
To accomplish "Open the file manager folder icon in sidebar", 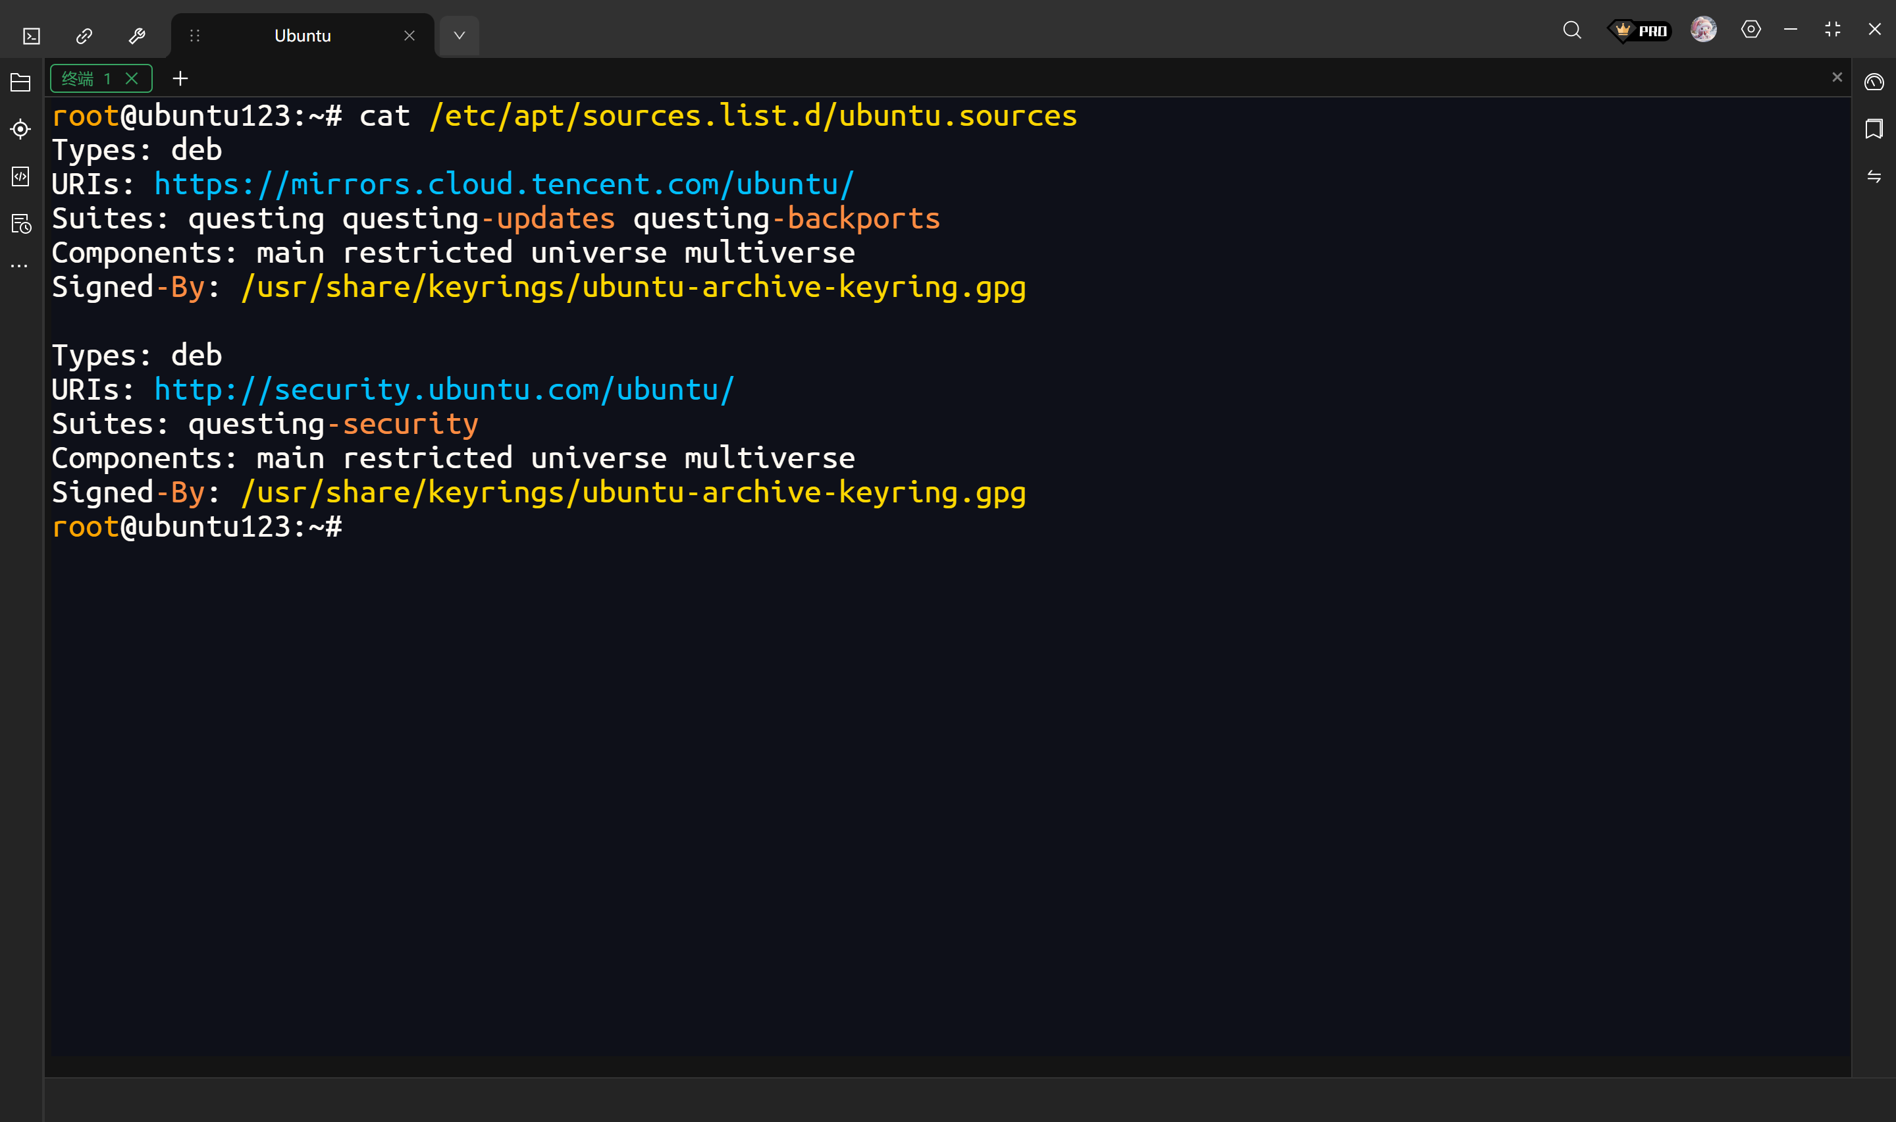I will coord(20,82).
